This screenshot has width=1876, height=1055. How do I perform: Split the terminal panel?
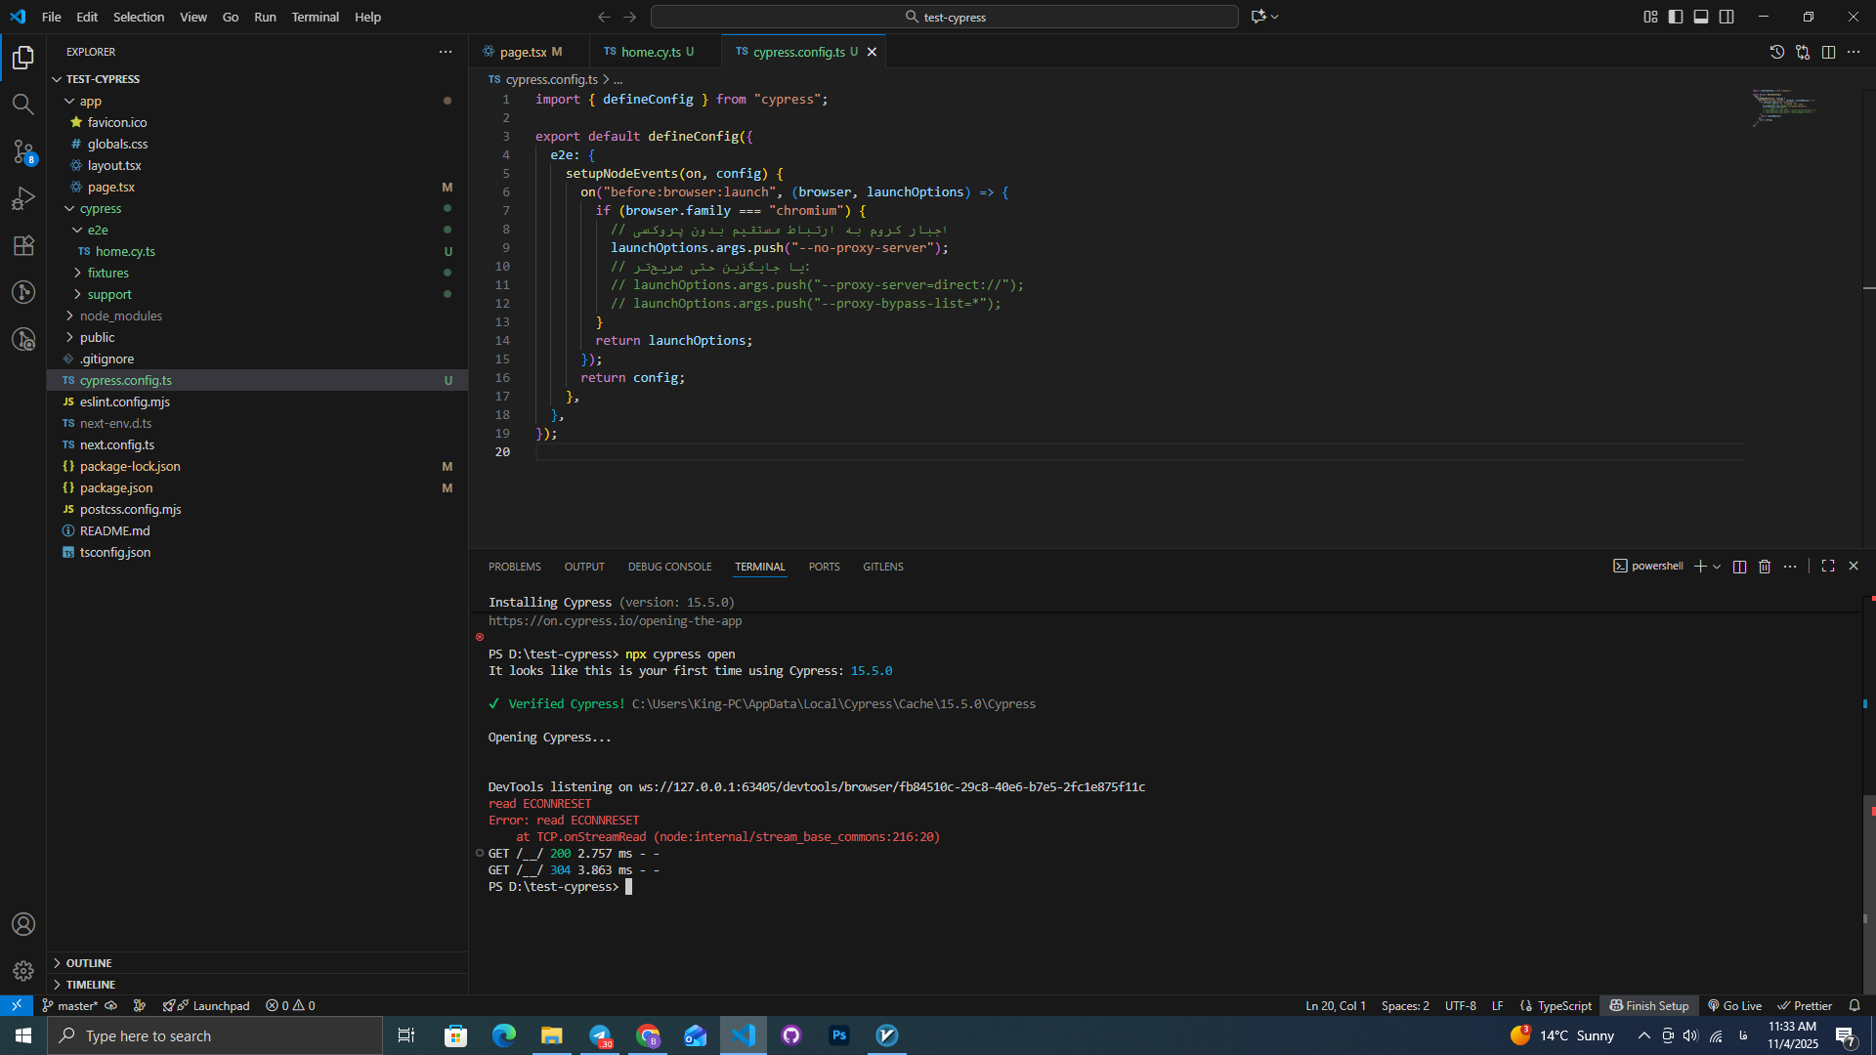coord(1739,567)
